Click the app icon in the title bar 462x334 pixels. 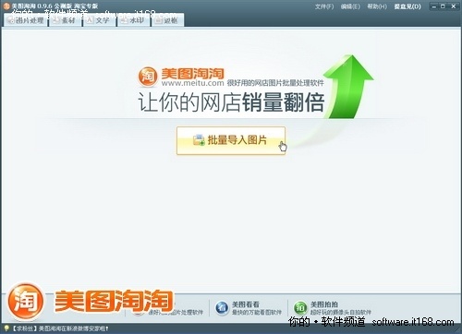(6, 6)
